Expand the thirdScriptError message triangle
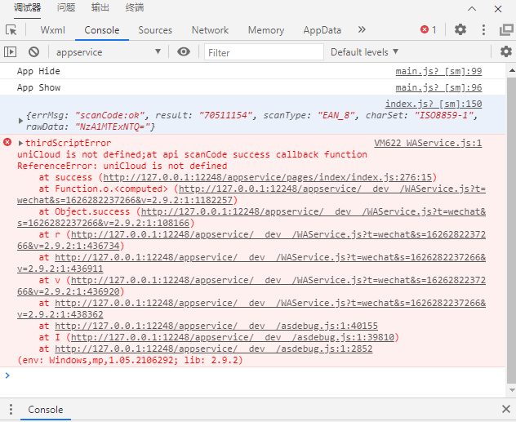 coord(21,144)
